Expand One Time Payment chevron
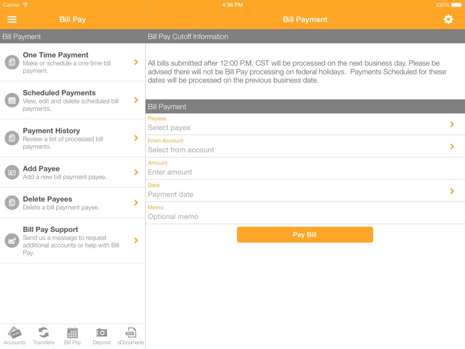This screenshot has height=349, width=465. coord(136,62)
